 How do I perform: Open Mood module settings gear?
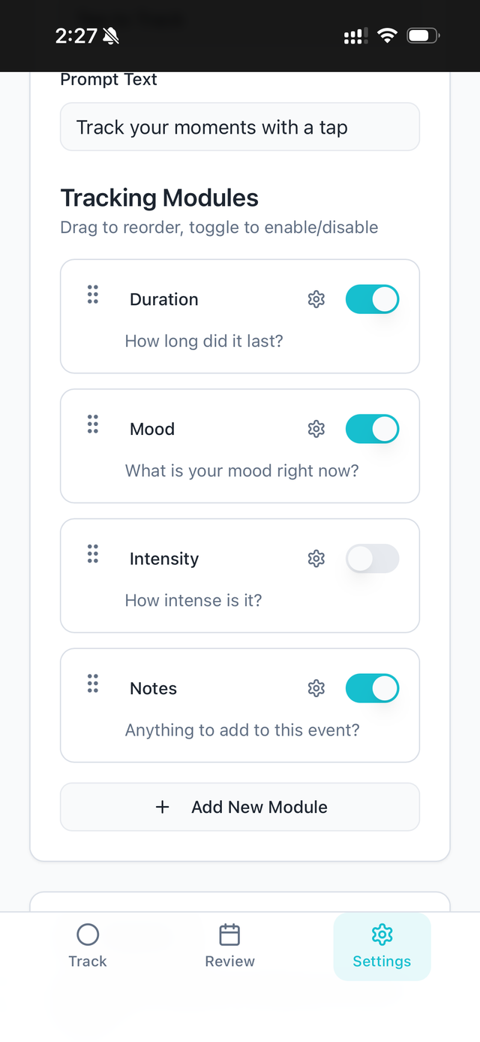[316, 429]
